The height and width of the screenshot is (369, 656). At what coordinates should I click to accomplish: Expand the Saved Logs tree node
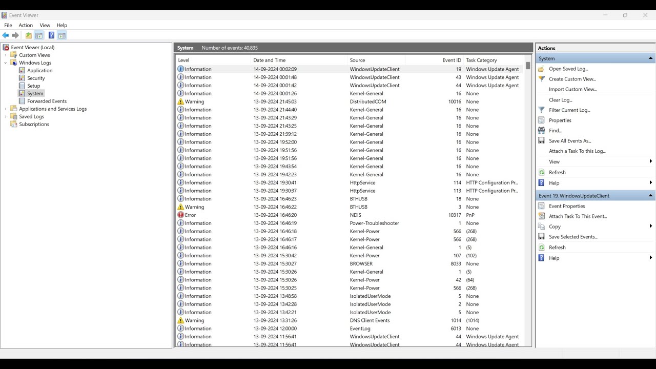tap(6, 116)
